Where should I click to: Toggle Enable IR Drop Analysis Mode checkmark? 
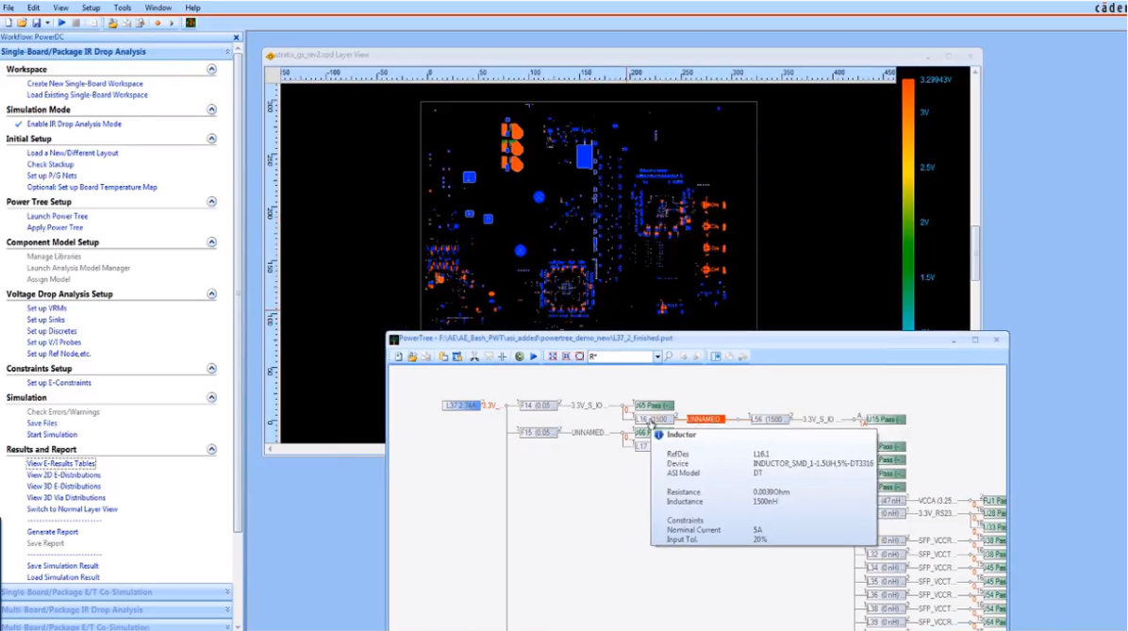point(19,124)
